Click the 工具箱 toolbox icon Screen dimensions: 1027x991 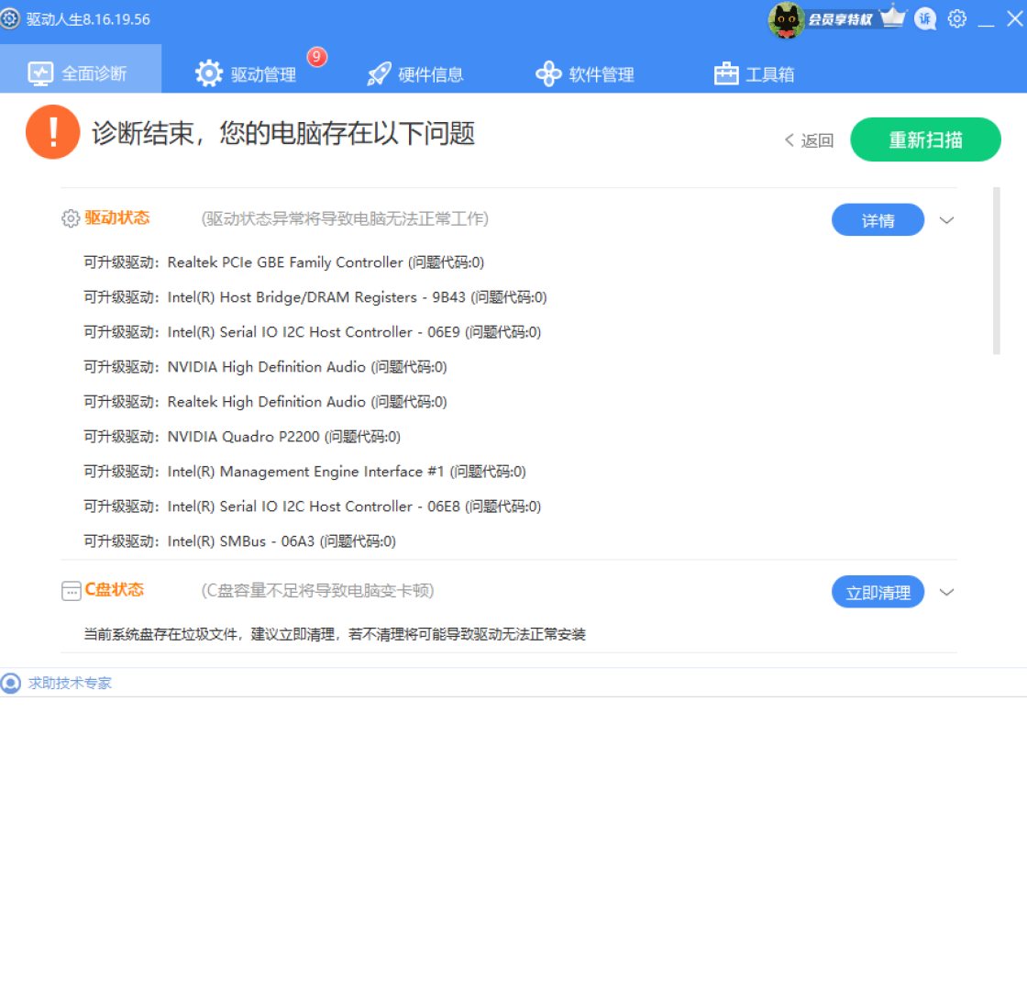coord(725,72)
